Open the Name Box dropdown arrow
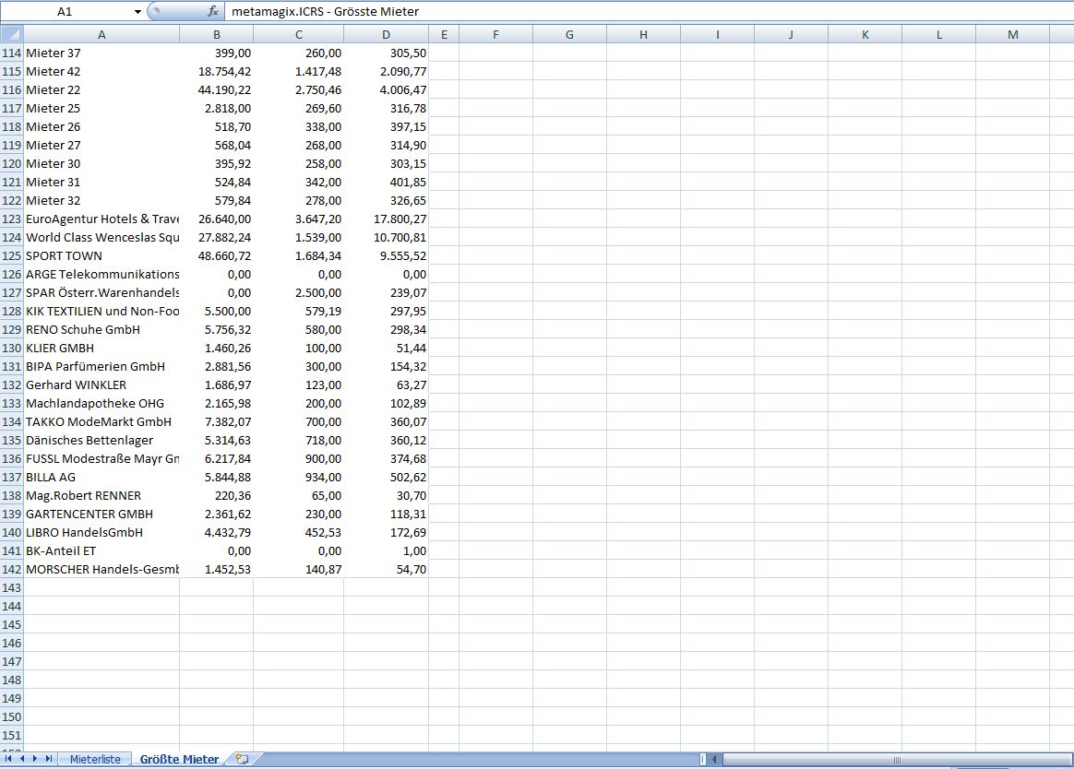 click(x=137, y=12)
